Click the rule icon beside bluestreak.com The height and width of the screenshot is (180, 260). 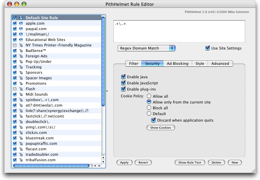point(21,138)
